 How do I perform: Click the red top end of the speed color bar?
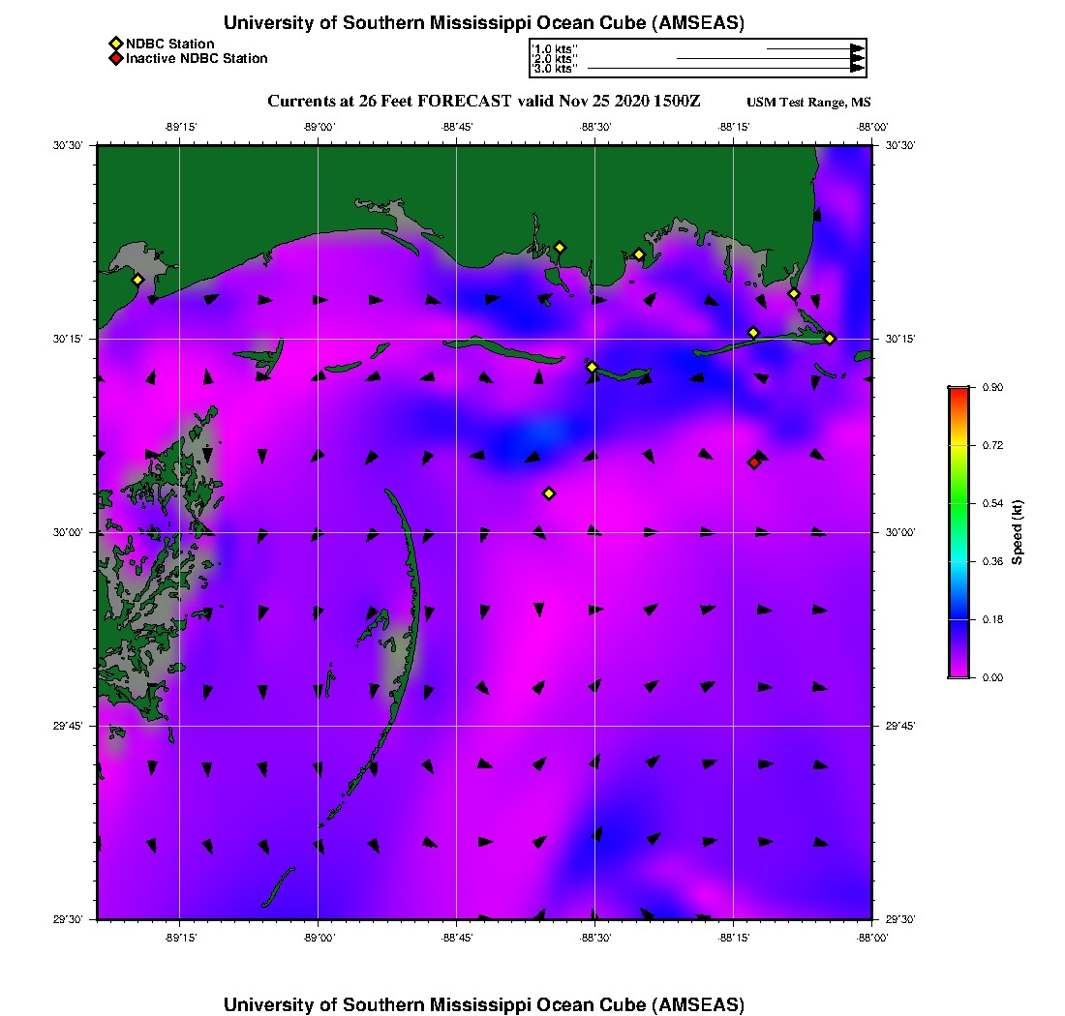coord(958,393)
